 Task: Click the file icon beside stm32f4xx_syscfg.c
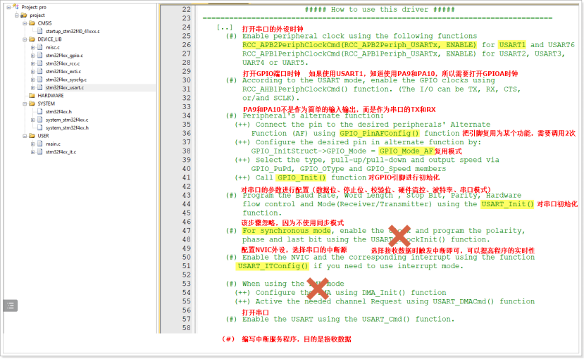click(40, 80)
